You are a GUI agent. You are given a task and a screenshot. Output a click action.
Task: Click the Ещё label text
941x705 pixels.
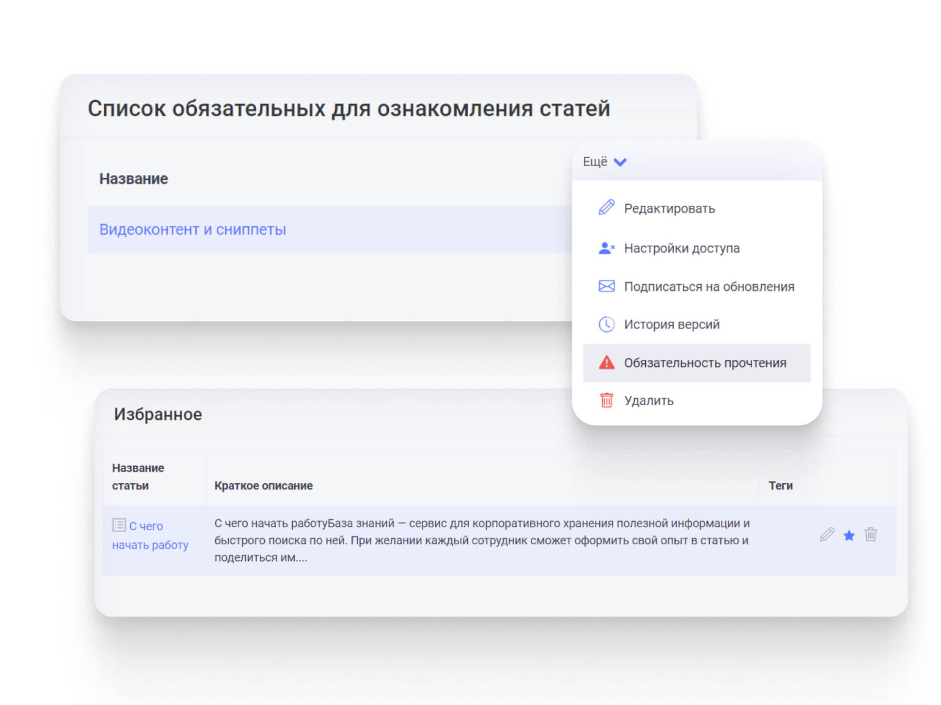click(595, 162)
